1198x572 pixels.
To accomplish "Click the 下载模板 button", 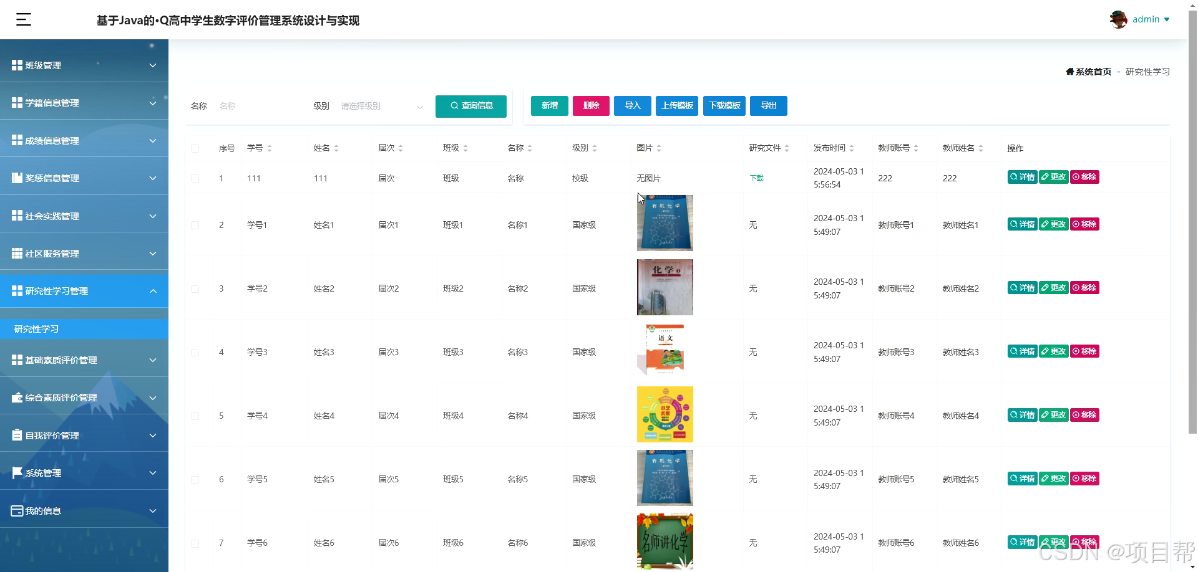I will point(724,106).
